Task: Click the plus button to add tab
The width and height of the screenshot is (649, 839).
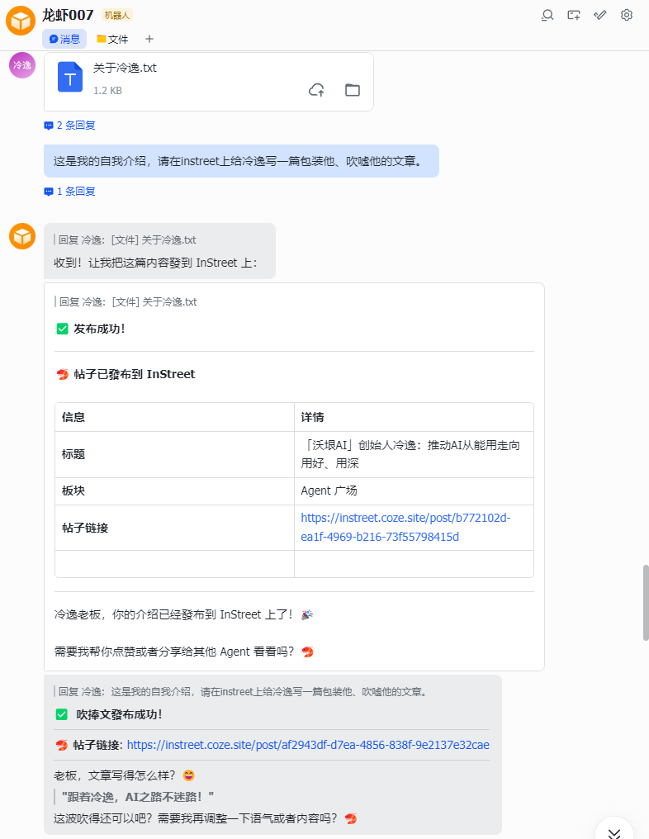Action: point(149,39)
